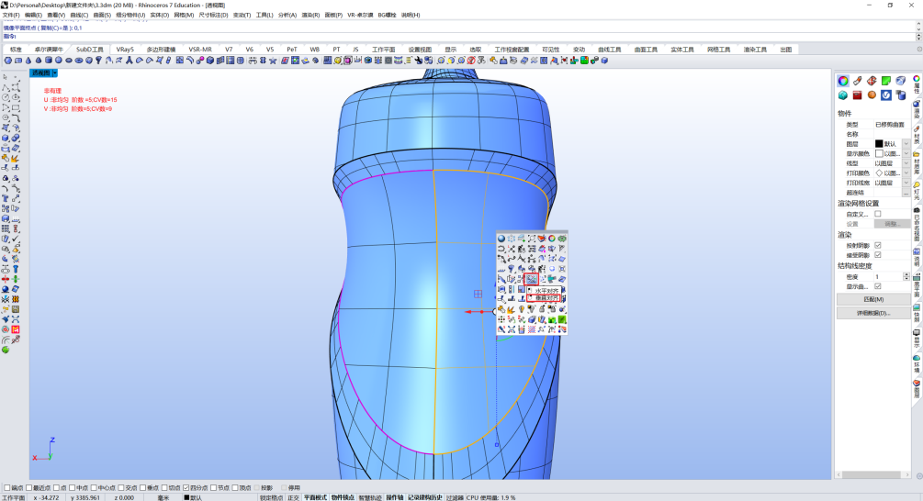Viewport: 923px width, 501px height.
Task: Click the torus icon in SubD toolbar
Action: [79, 61]
